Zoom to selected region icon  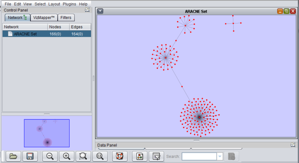[x=83, y=156]
